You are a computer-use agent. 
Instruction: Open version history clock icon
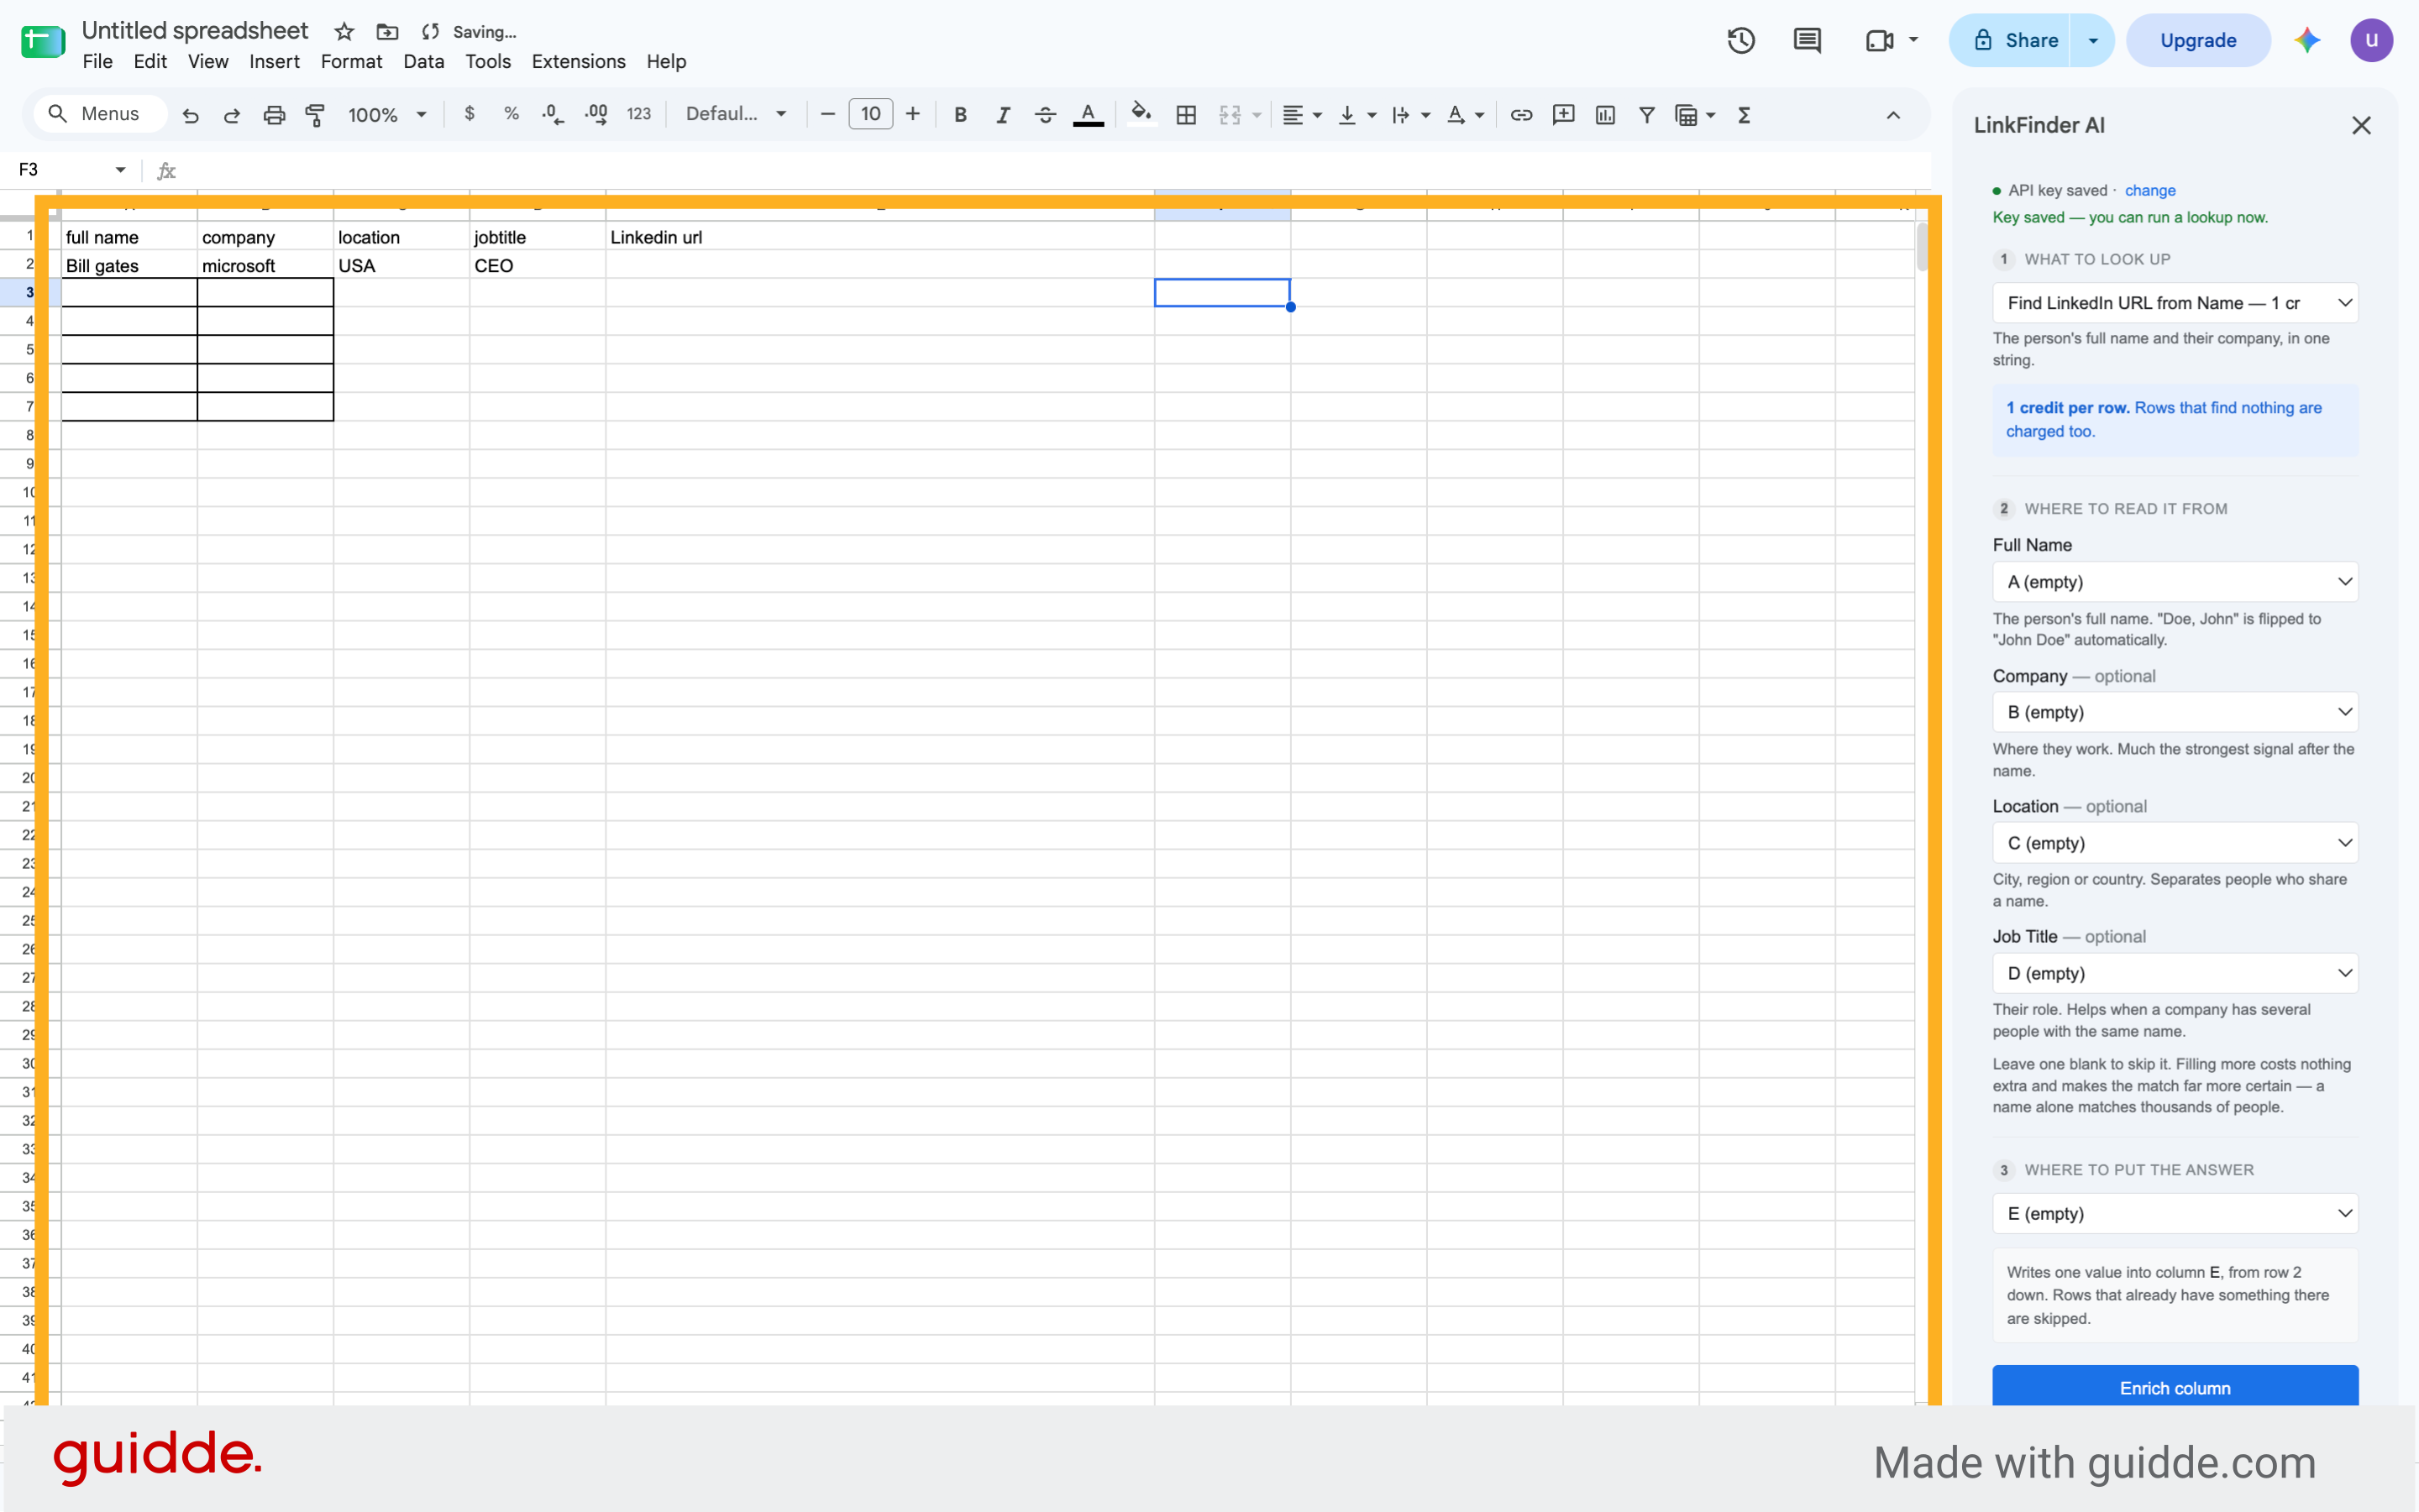[1740, 40]
